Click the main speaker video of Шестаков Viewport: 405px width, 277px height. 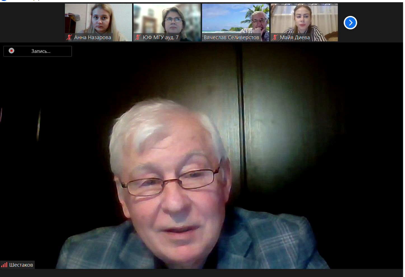click(202, 156)
